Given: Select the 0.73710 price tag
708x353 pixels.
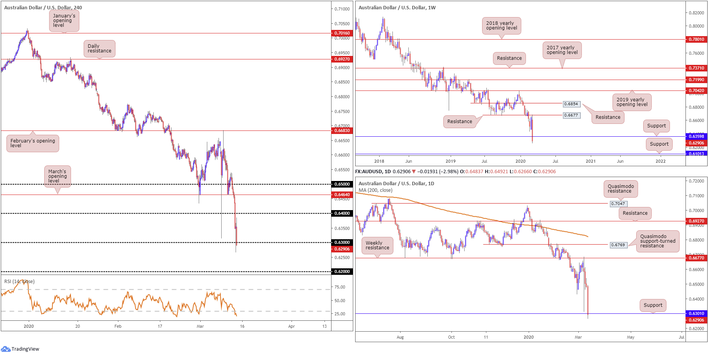Looking at the screenshot, I should click(696, 68).
